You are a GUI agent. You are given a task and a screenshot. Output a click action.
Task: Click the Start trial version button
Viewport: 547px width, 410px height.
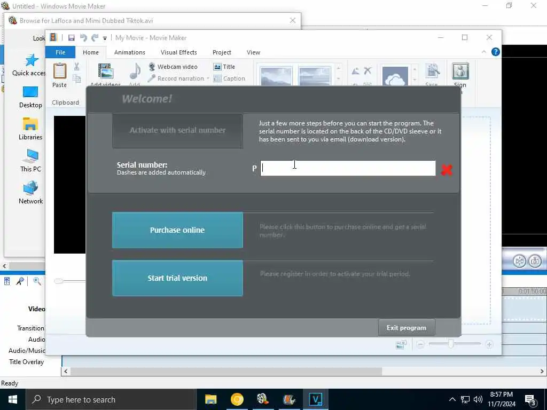[x=177, y=278]
